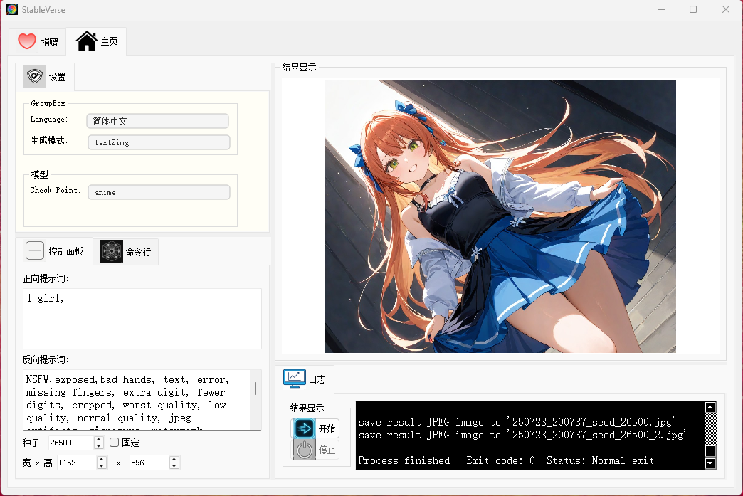
Task: Click the 种子 seed label
Action: 31,443
